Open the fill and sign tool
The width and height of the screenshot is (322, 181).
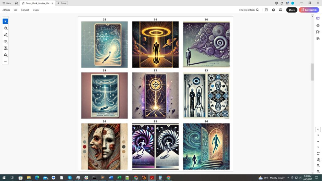coord(5,55)
